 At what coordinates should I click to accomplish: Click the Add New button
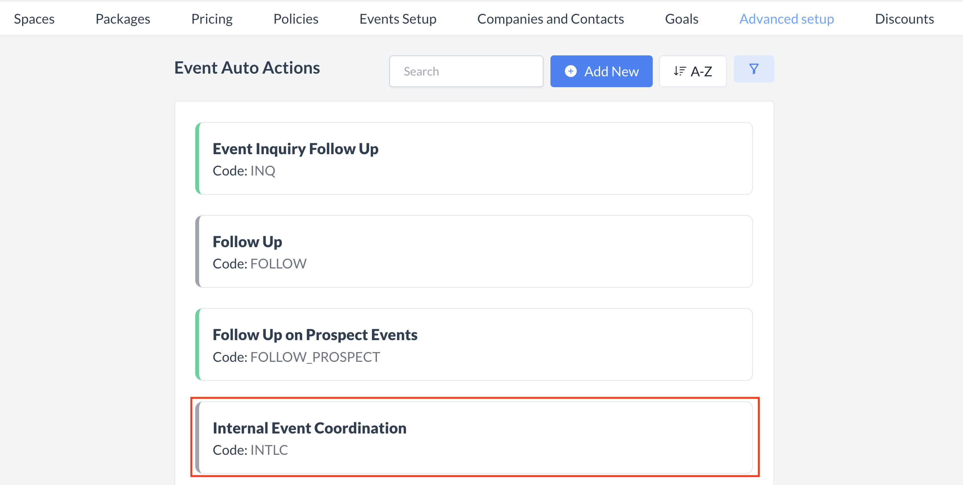click(601, 71)
